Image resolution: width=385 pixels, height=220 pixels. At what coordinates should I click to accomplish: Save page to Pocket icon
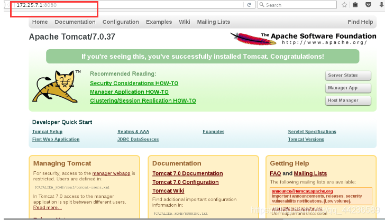coord(368,5)
